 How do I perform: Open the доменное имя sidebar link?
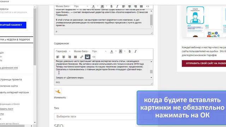[x=9, y=68]
